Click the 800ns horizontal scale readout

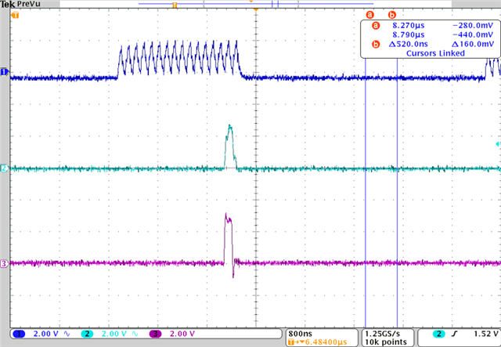click(300, 334)
